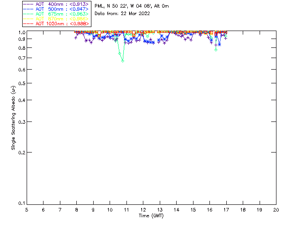284x227 pixels.
Task: Click y-axis label 0.7
Action: click(x=21, y=58)
